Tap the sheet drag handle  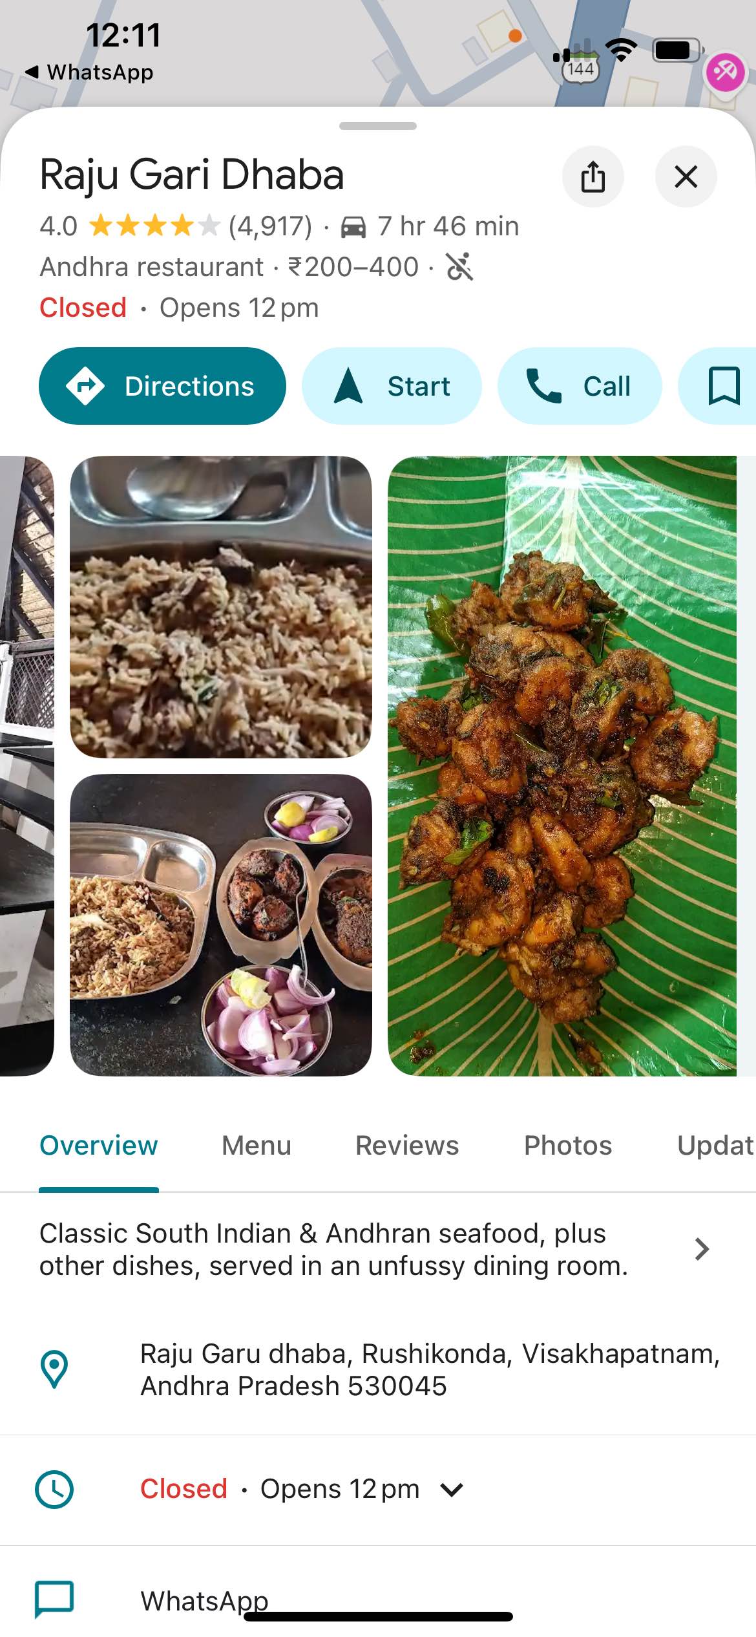click(x=378, y=126)
